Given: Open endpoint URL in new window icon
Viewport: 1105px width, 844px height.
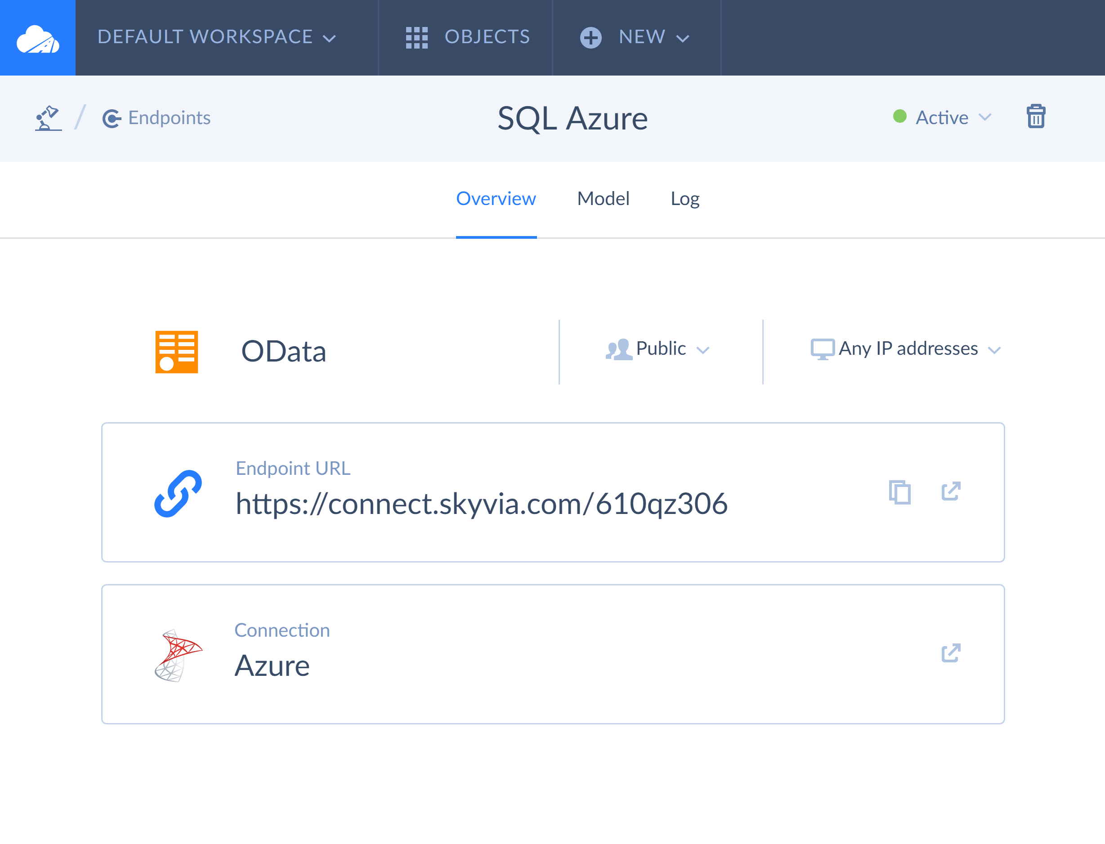Looking at the screenshot, I should click(951, 491).
